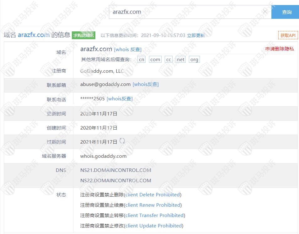Image resolution: width=299 pixels, height=234 pixels.
Task: Click the green 求购此域名 button
Action: click(x=83, y=35)
